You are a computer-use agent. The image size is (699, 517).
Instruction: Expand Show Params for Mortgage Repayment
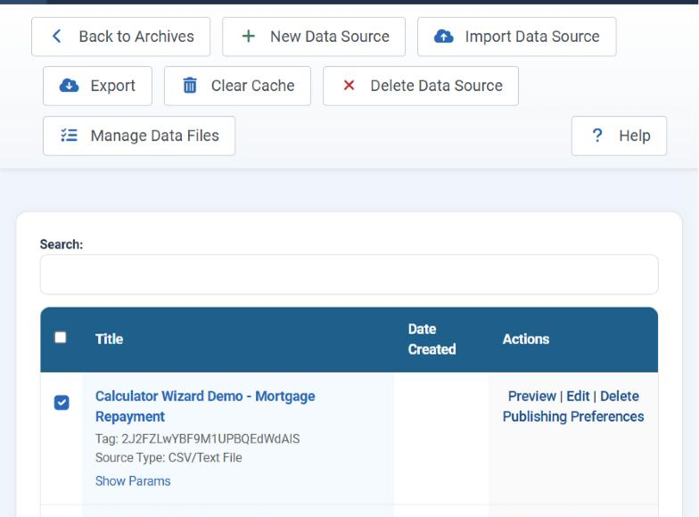(133, 481)
